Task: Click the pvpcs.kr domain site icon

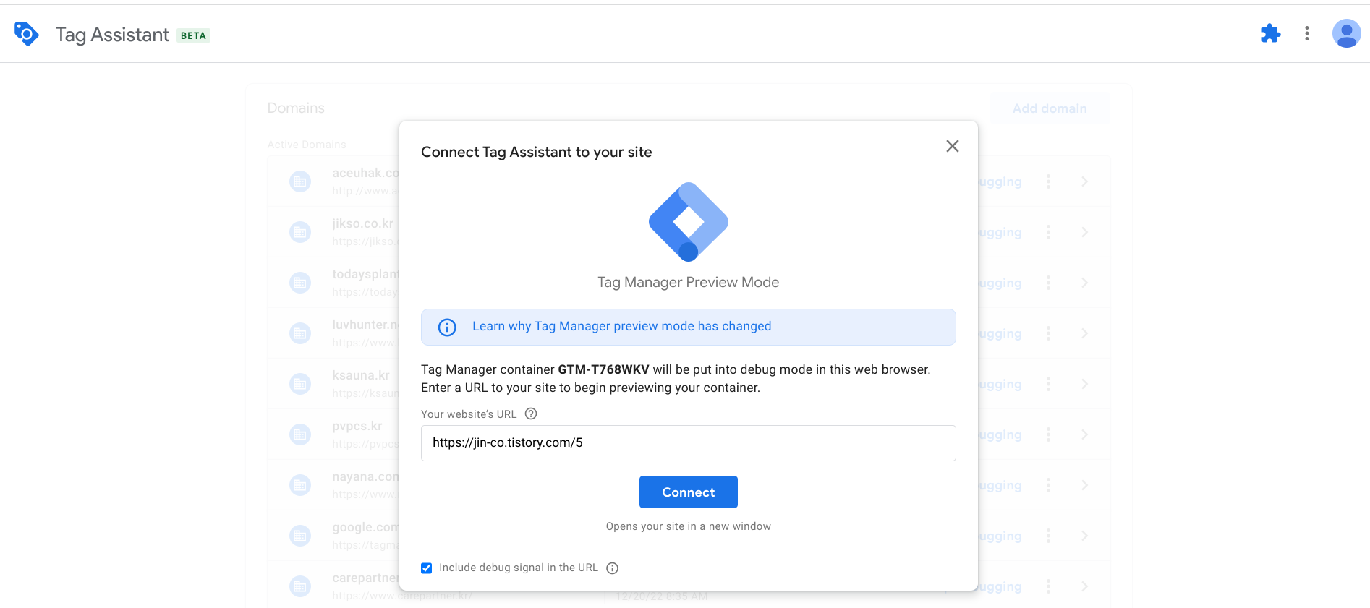Action: 300,434
